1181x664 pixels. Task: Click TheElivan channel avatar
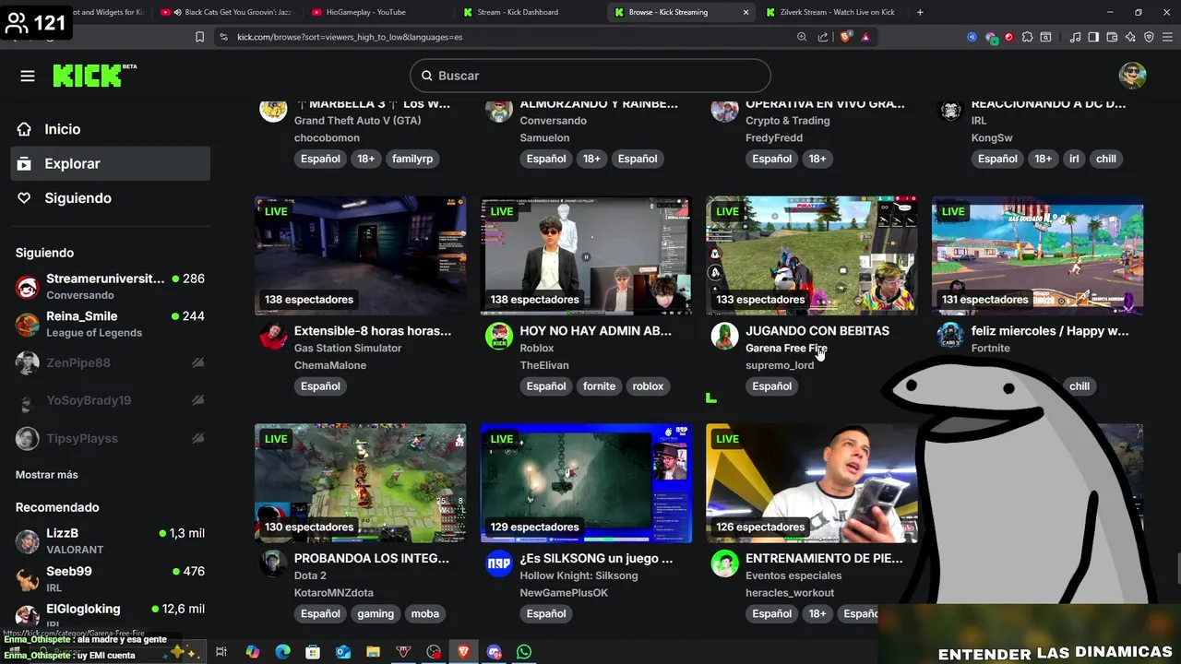(499, 336)
